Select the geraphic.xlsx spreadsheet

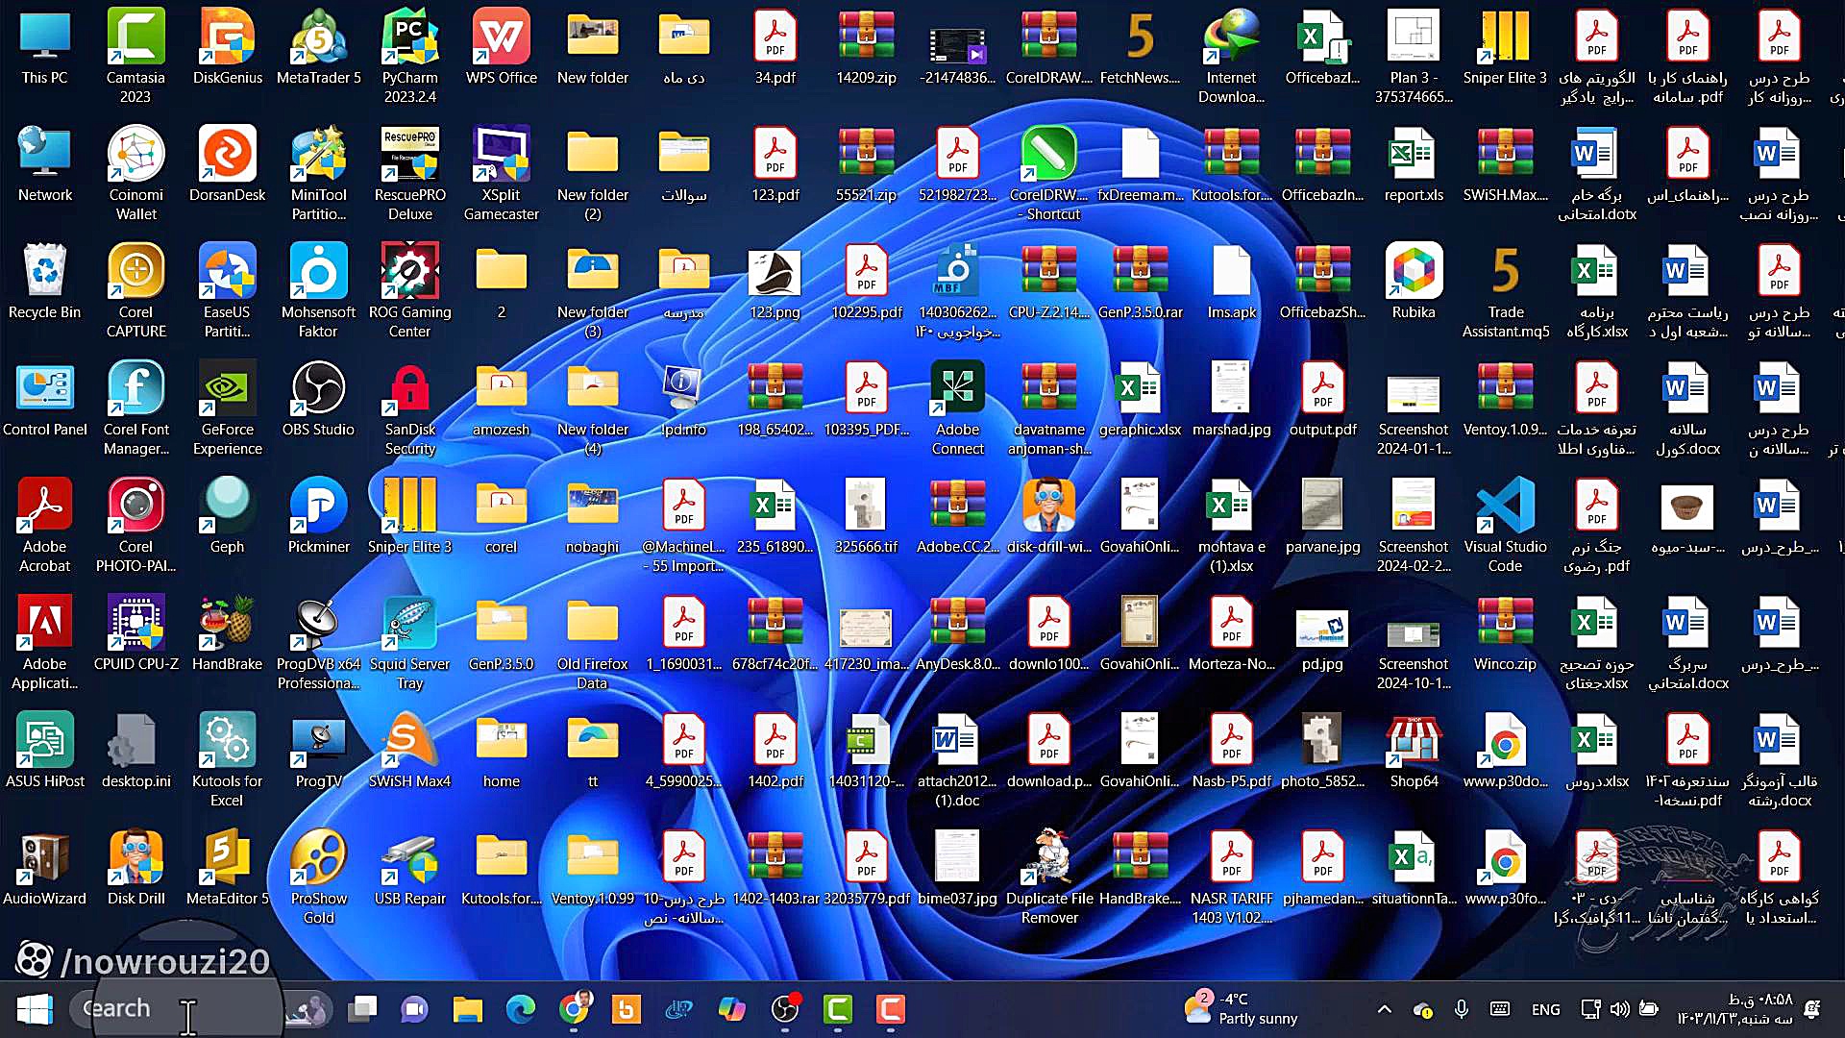click(1140, 400)
